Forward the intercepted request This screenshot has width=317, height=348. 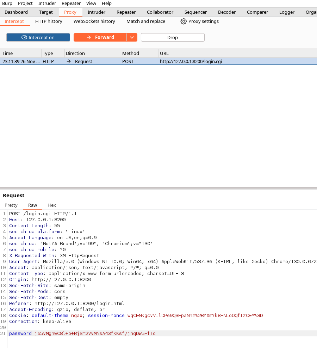tap(100, 37)
